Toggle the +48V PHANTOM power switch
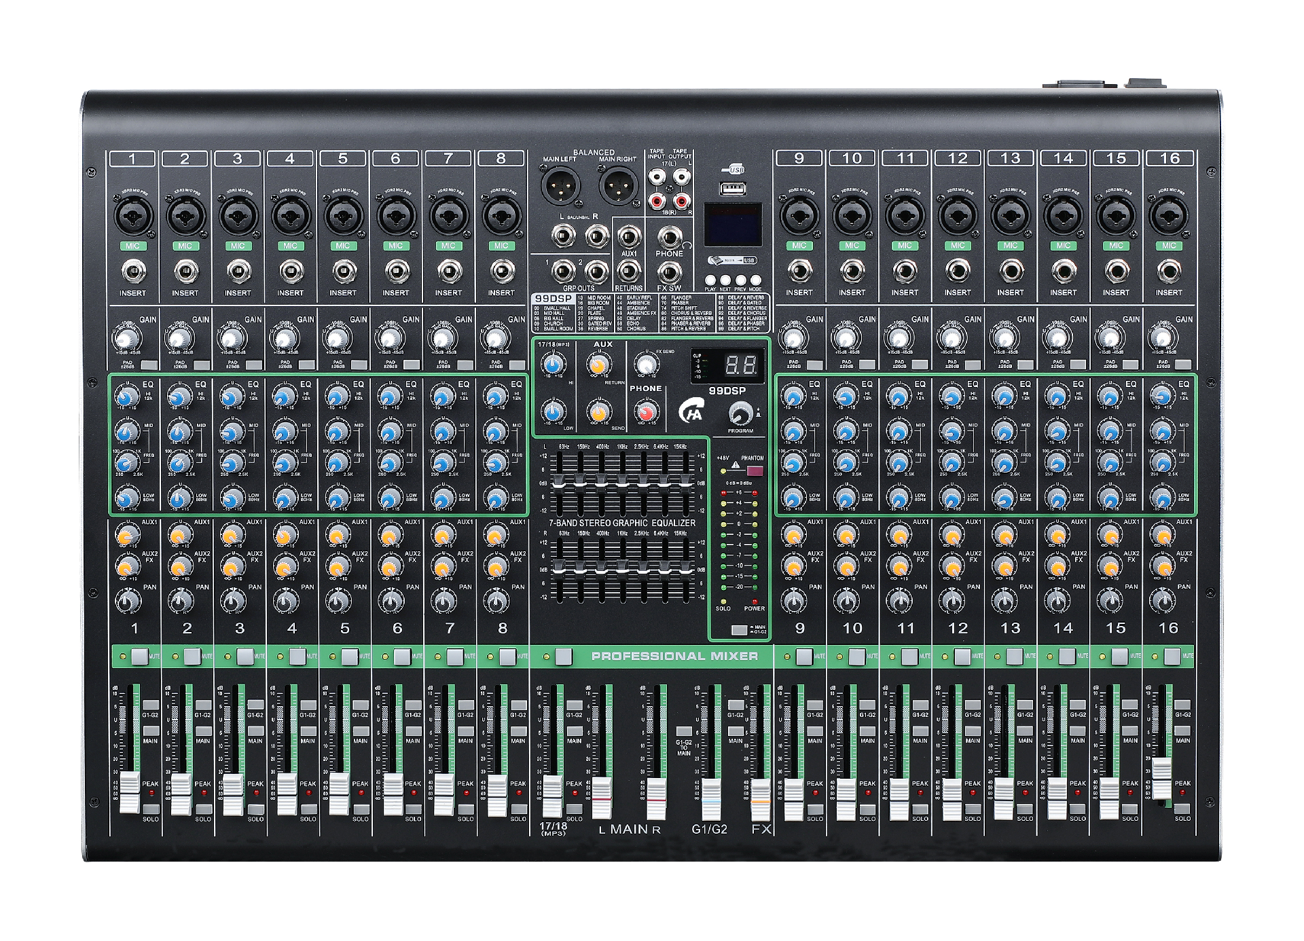This screenshot has height=941, width=1304. [x=755, y=470]
